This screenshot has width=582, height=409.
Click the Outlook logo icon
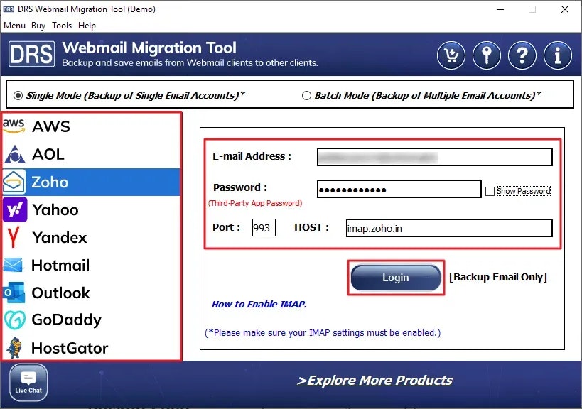click(x=14, y=293)
